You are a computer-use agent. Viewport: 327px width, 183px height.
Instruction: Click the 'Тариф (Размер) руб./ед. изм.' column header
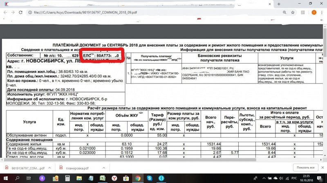tap(157, 122)
